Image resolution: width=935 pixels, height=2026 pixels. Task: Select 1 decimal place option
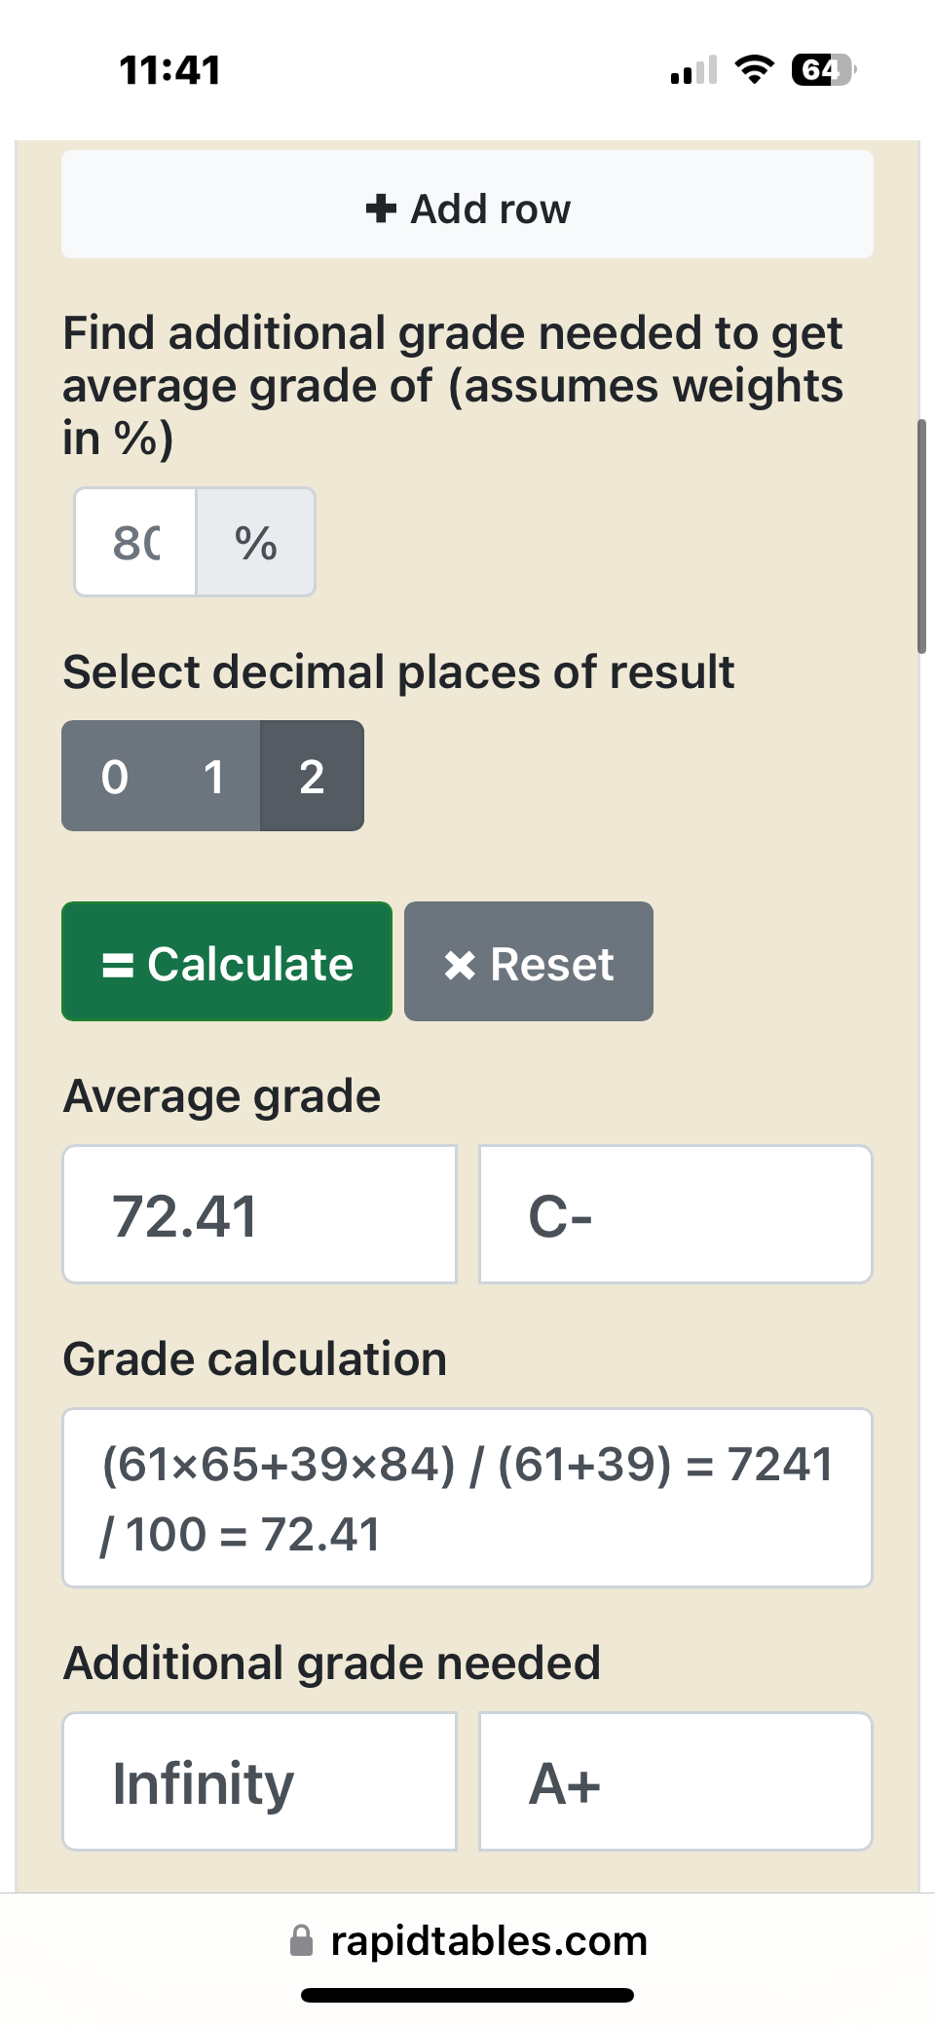coord(213,777)
